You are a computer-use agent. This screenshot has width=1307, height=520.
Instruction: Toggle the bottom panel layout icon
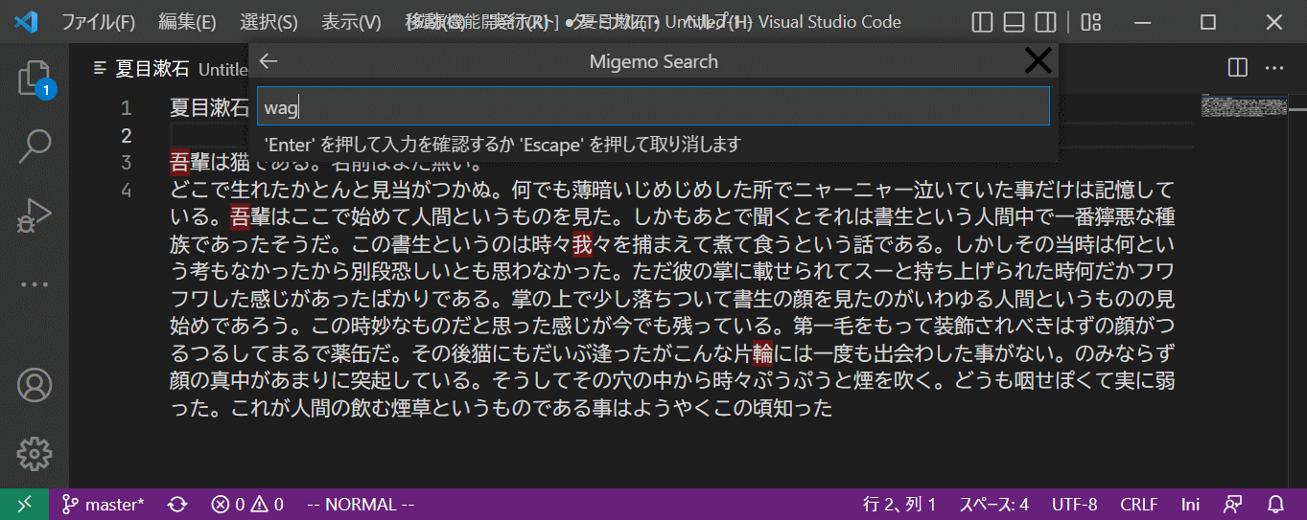coord(1014,21)
